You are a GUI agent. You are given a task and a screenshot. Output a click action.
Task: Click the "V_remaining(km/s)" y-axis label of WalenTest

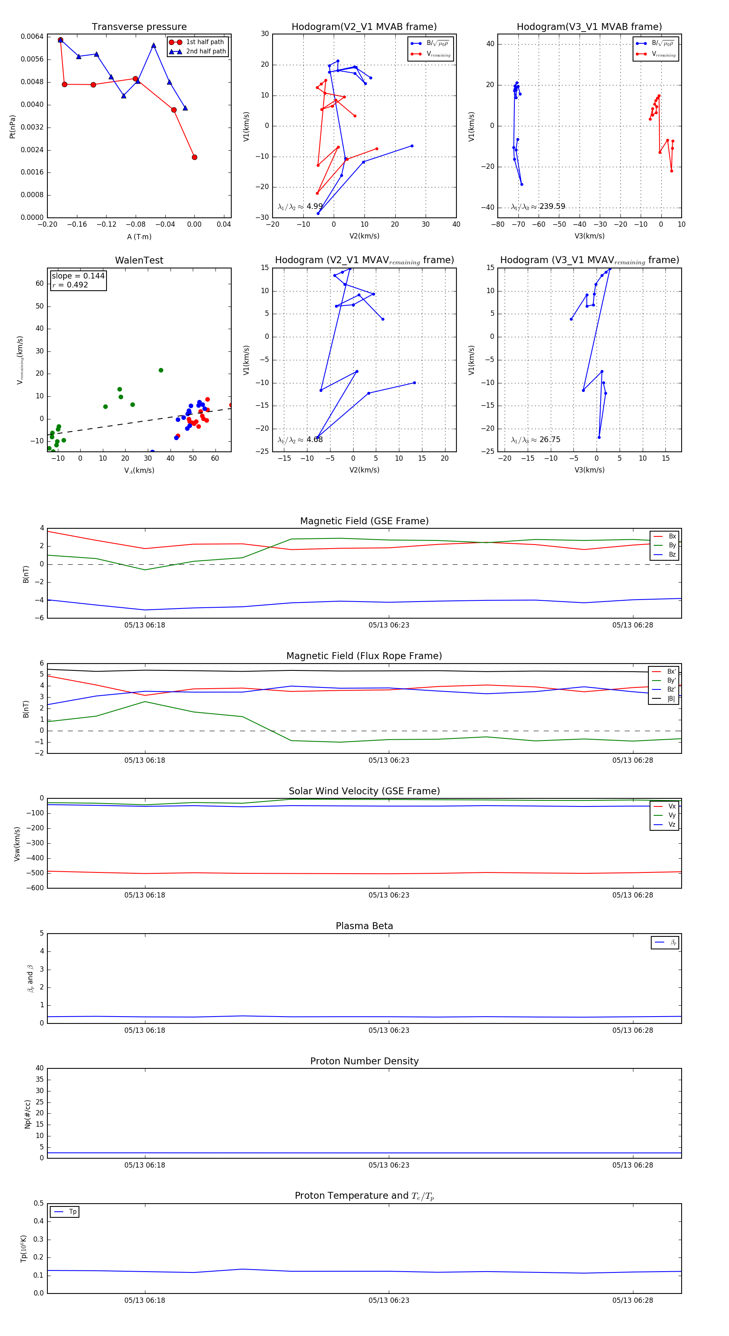click(x=20, y=360)
